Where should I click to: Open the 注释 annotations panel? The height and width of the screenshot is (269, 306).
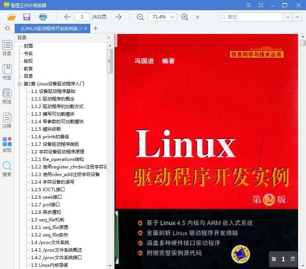pos(7,121)
